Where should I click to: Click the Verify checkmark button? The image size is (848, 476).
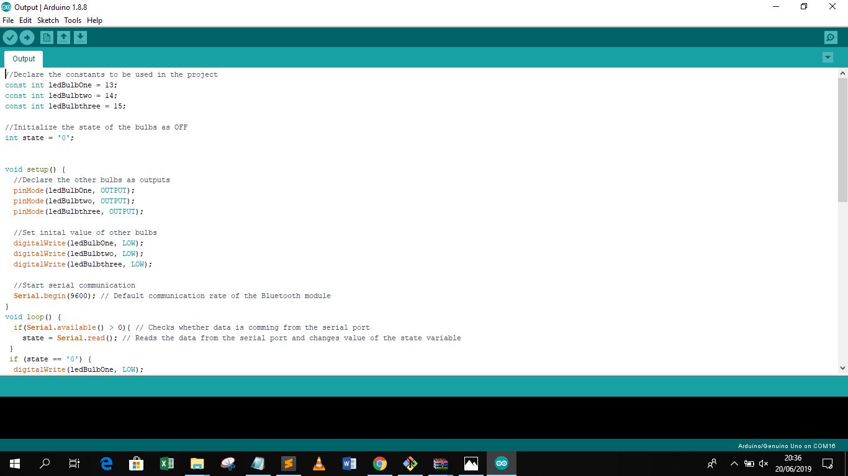click(x=10, y=38)
